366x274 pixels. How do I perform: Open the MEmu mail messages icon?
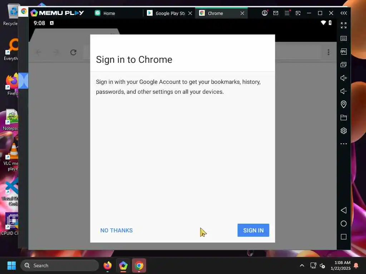(276, 13)
